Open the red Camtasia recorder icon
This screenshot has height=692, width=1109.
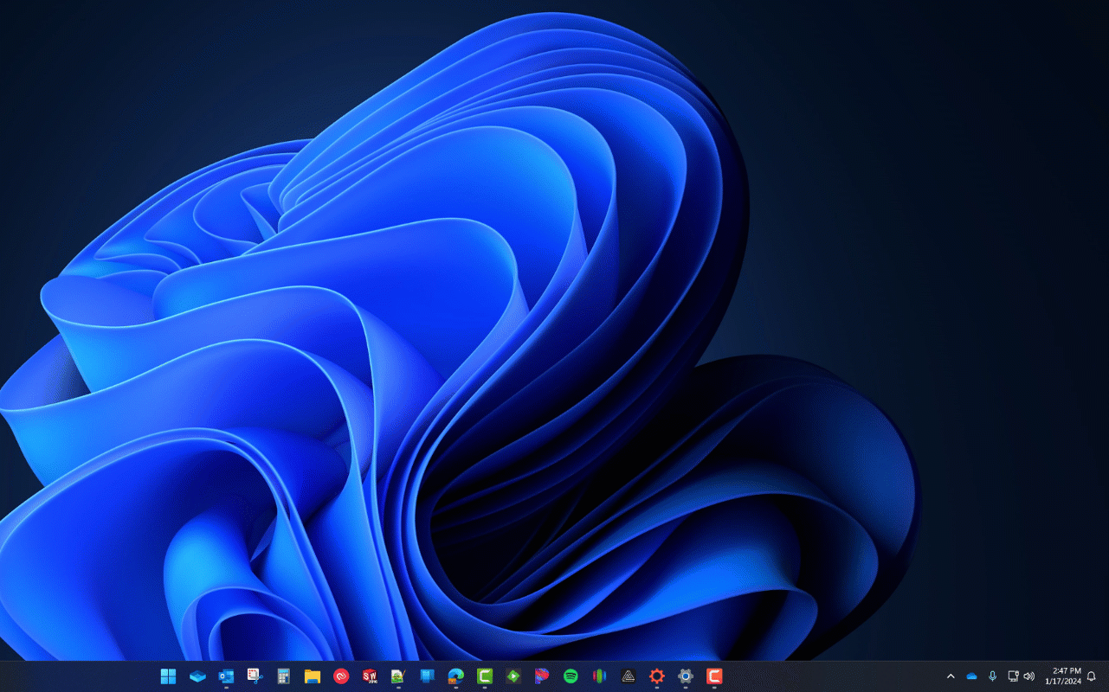point(714,676)
